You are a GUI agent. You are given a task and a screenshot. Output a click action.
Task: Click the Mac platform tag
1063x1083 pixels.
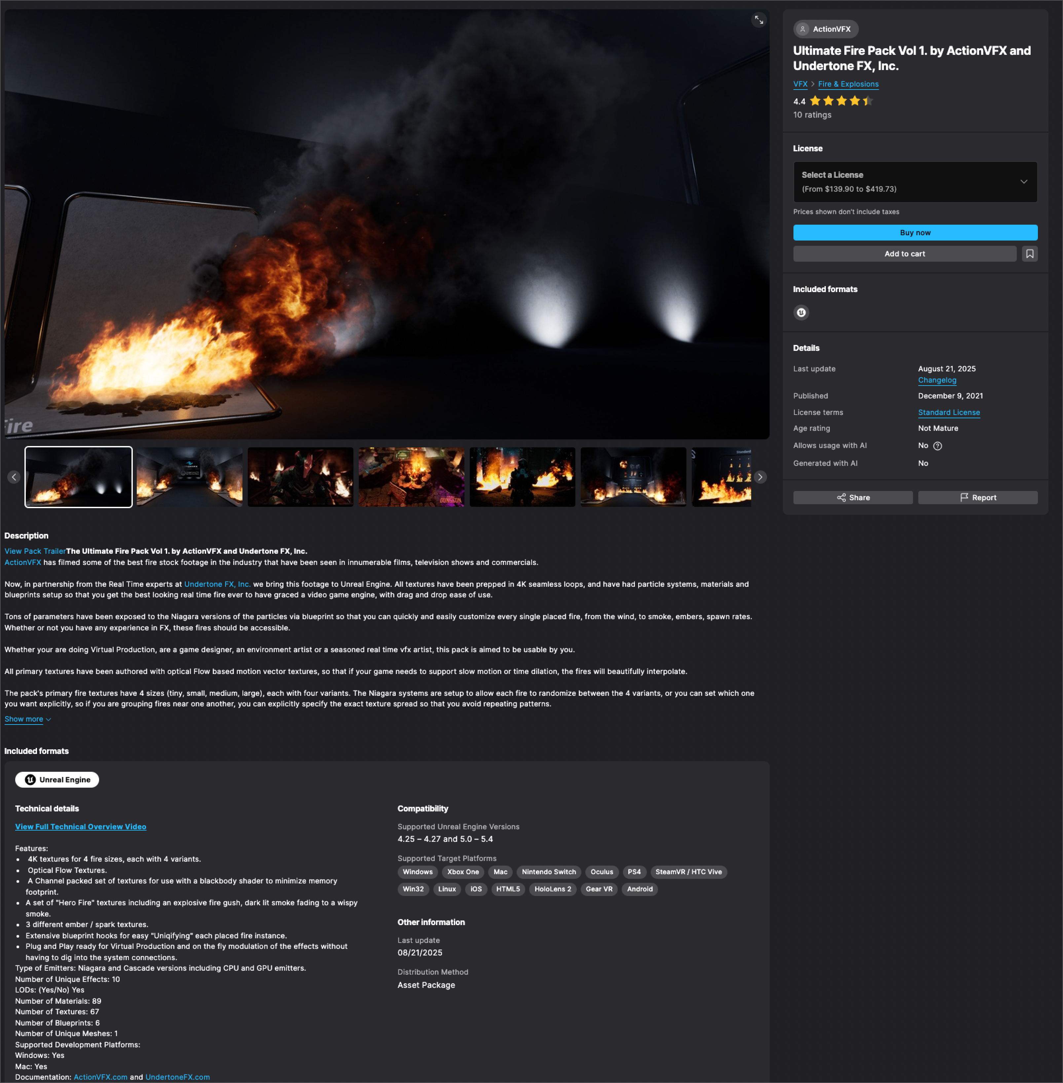tap(500, 872)
